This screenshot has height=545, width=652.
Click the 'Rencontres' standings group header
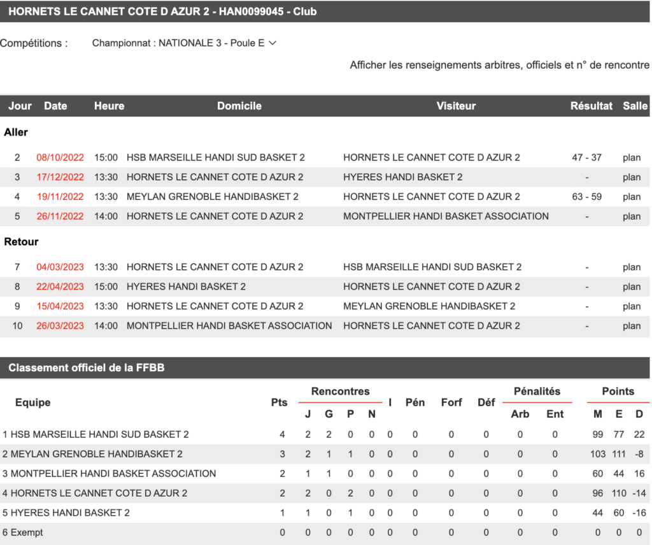pos(340,391)
